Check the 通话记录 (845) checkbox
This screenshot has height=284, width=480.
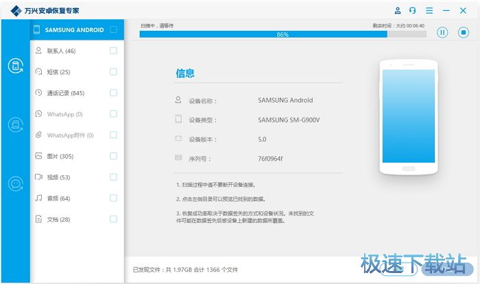(113, 92)
